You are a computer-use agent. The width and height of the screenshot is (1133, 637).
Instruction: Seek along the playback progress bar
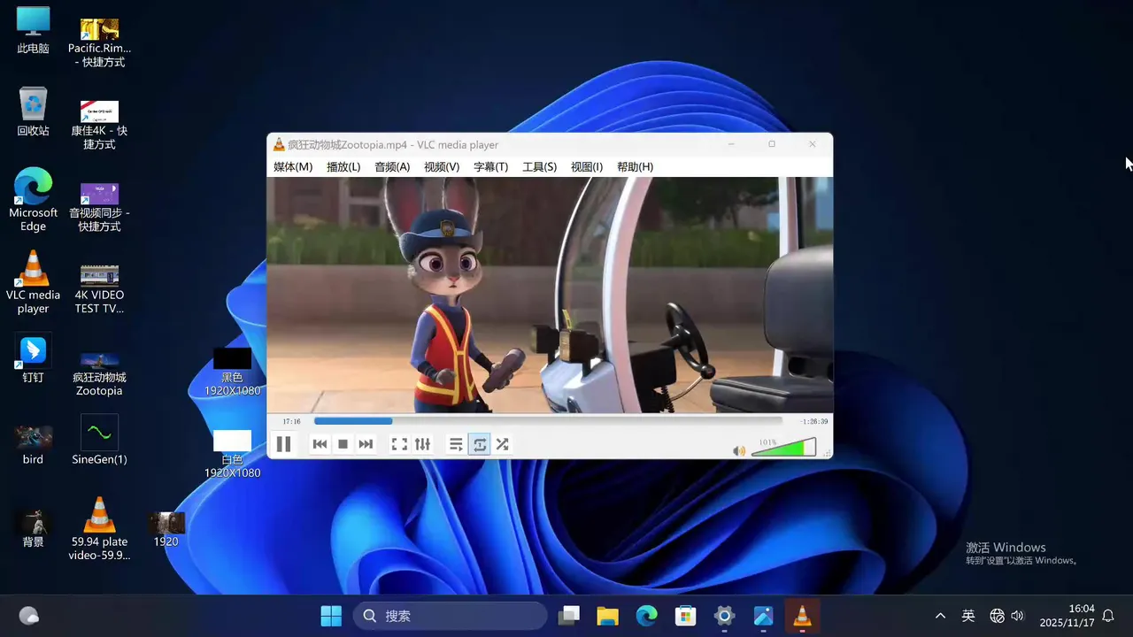(548, 421)
